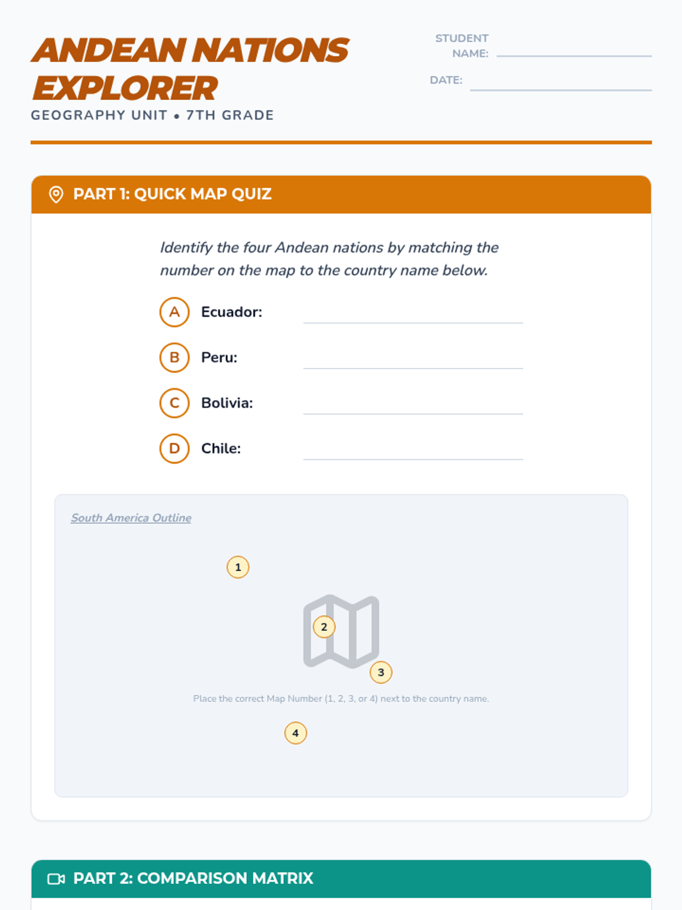Screen dimensions: 682x910
Task: Select map marker number 3
Action: pyautogui.click(x=381, y=672)
